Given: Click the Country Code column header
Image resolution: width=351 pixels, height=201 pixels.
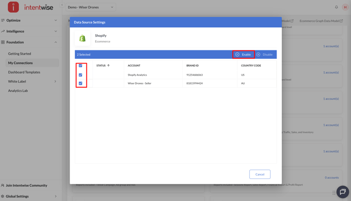Looking at the screenshot, I should 251,66.
